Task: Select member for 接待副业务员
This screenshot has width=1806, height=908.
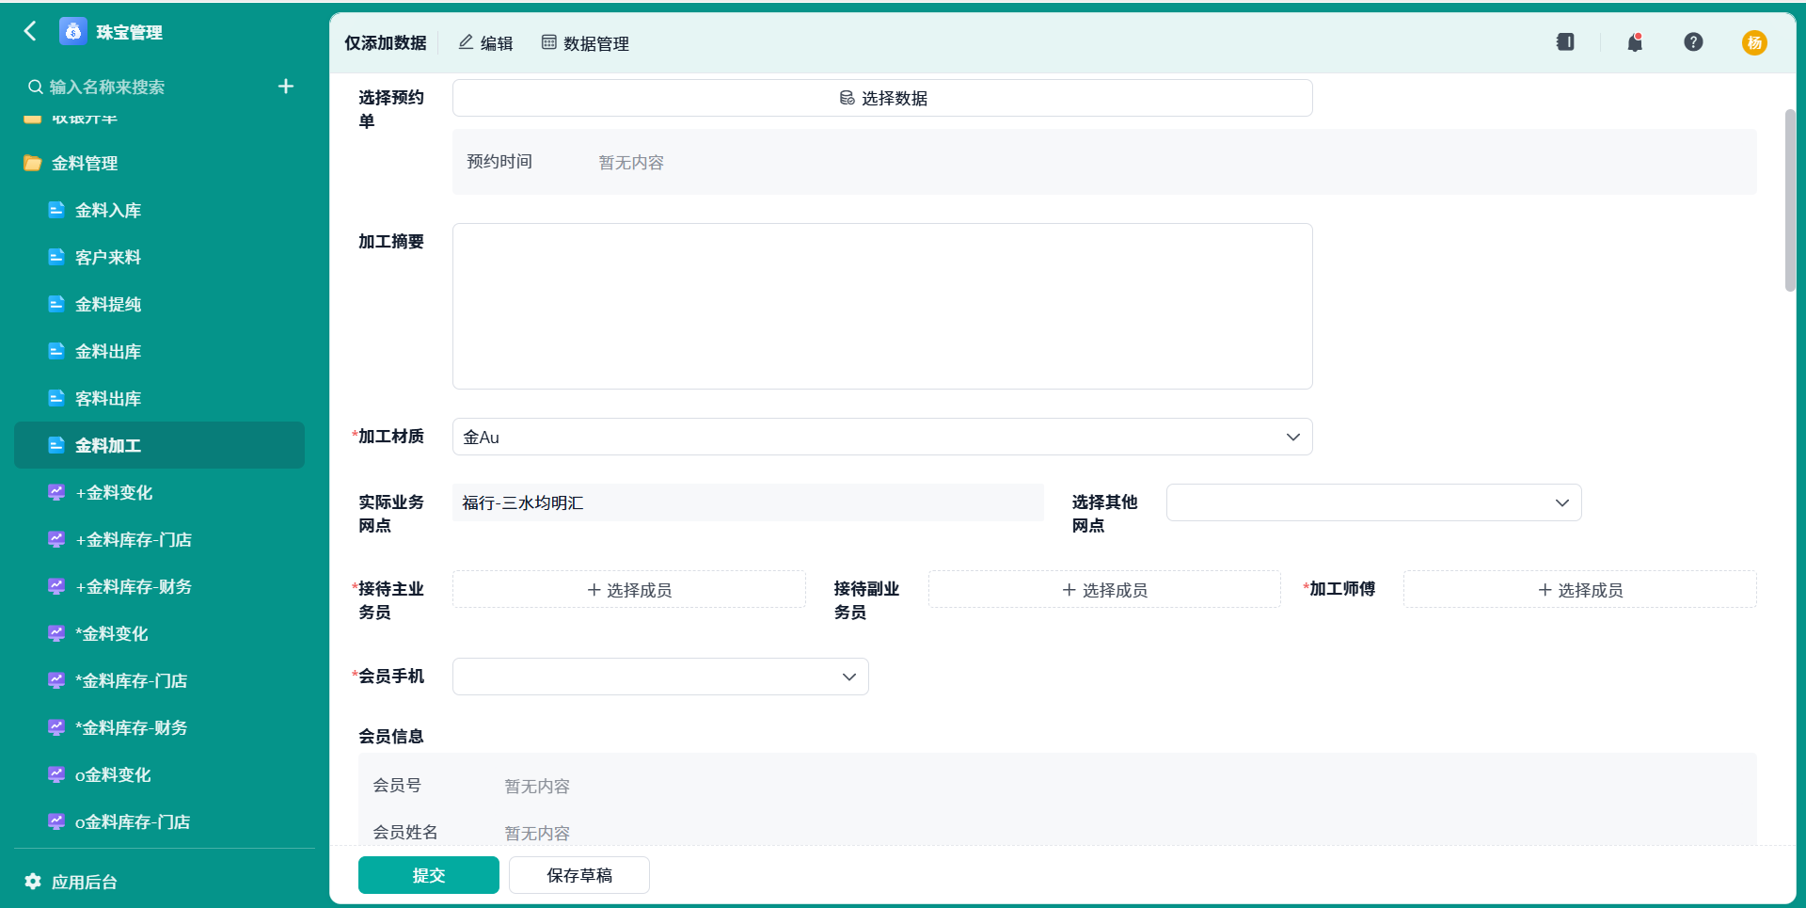Action: coord(1104,590)
